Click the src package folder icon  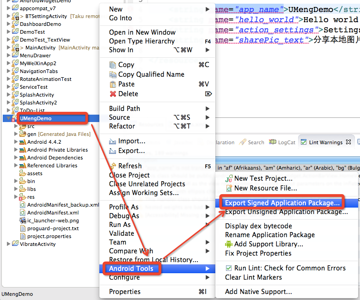pyautogui.click(x=23, y=126)
